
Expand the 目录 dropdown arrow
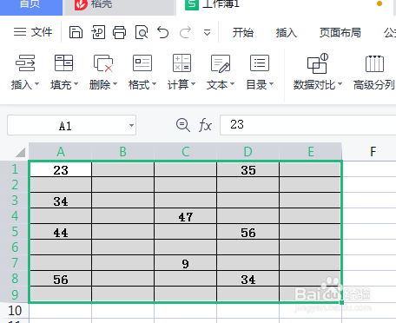pyautogui.click(x=272, y=84)
